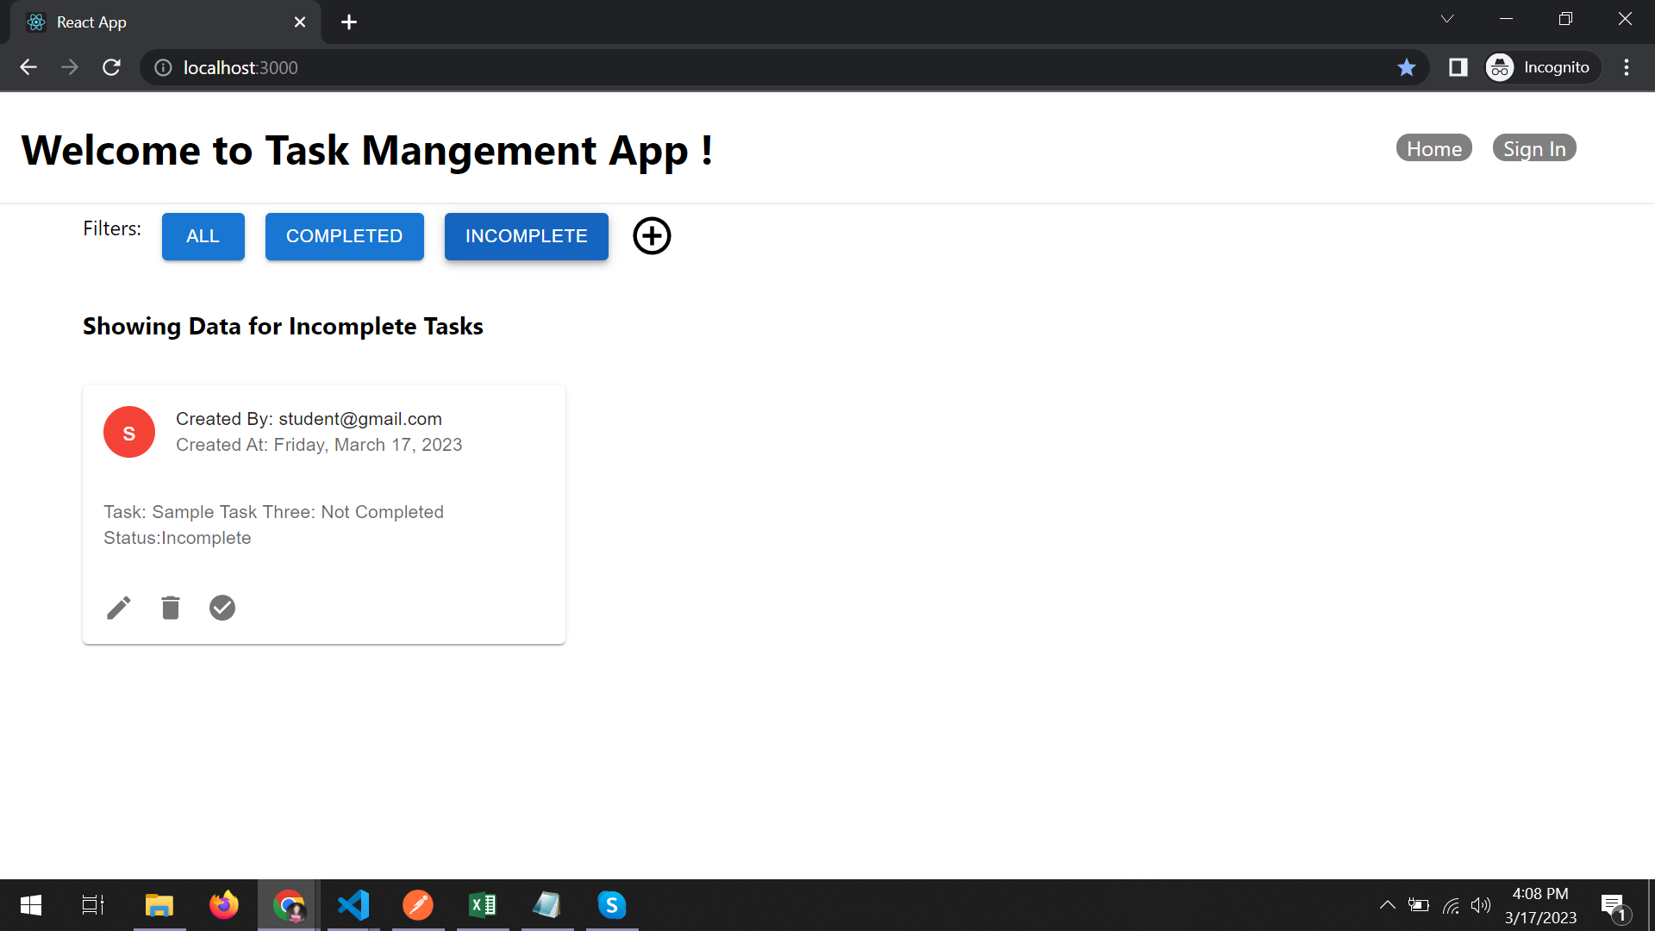
Task: Filter tasks by ALL
Action: click(x=203, y=236)
